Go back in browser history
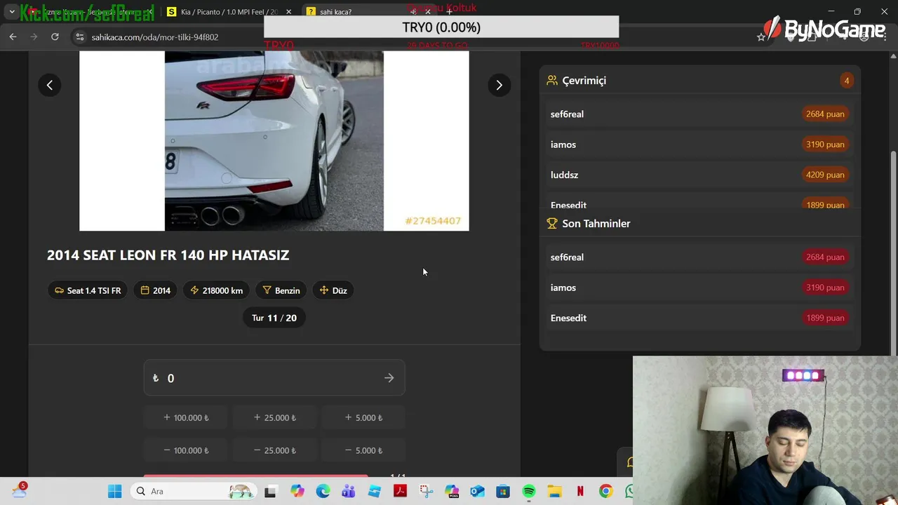Image resolution: width=898 pixels, height=505 pixels. pyautogui.click(x=13, y=36)
